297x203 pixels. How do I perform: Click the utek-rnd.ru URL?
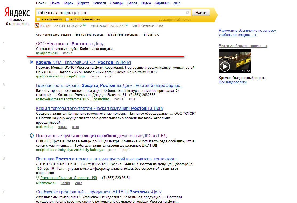point(44,127)
